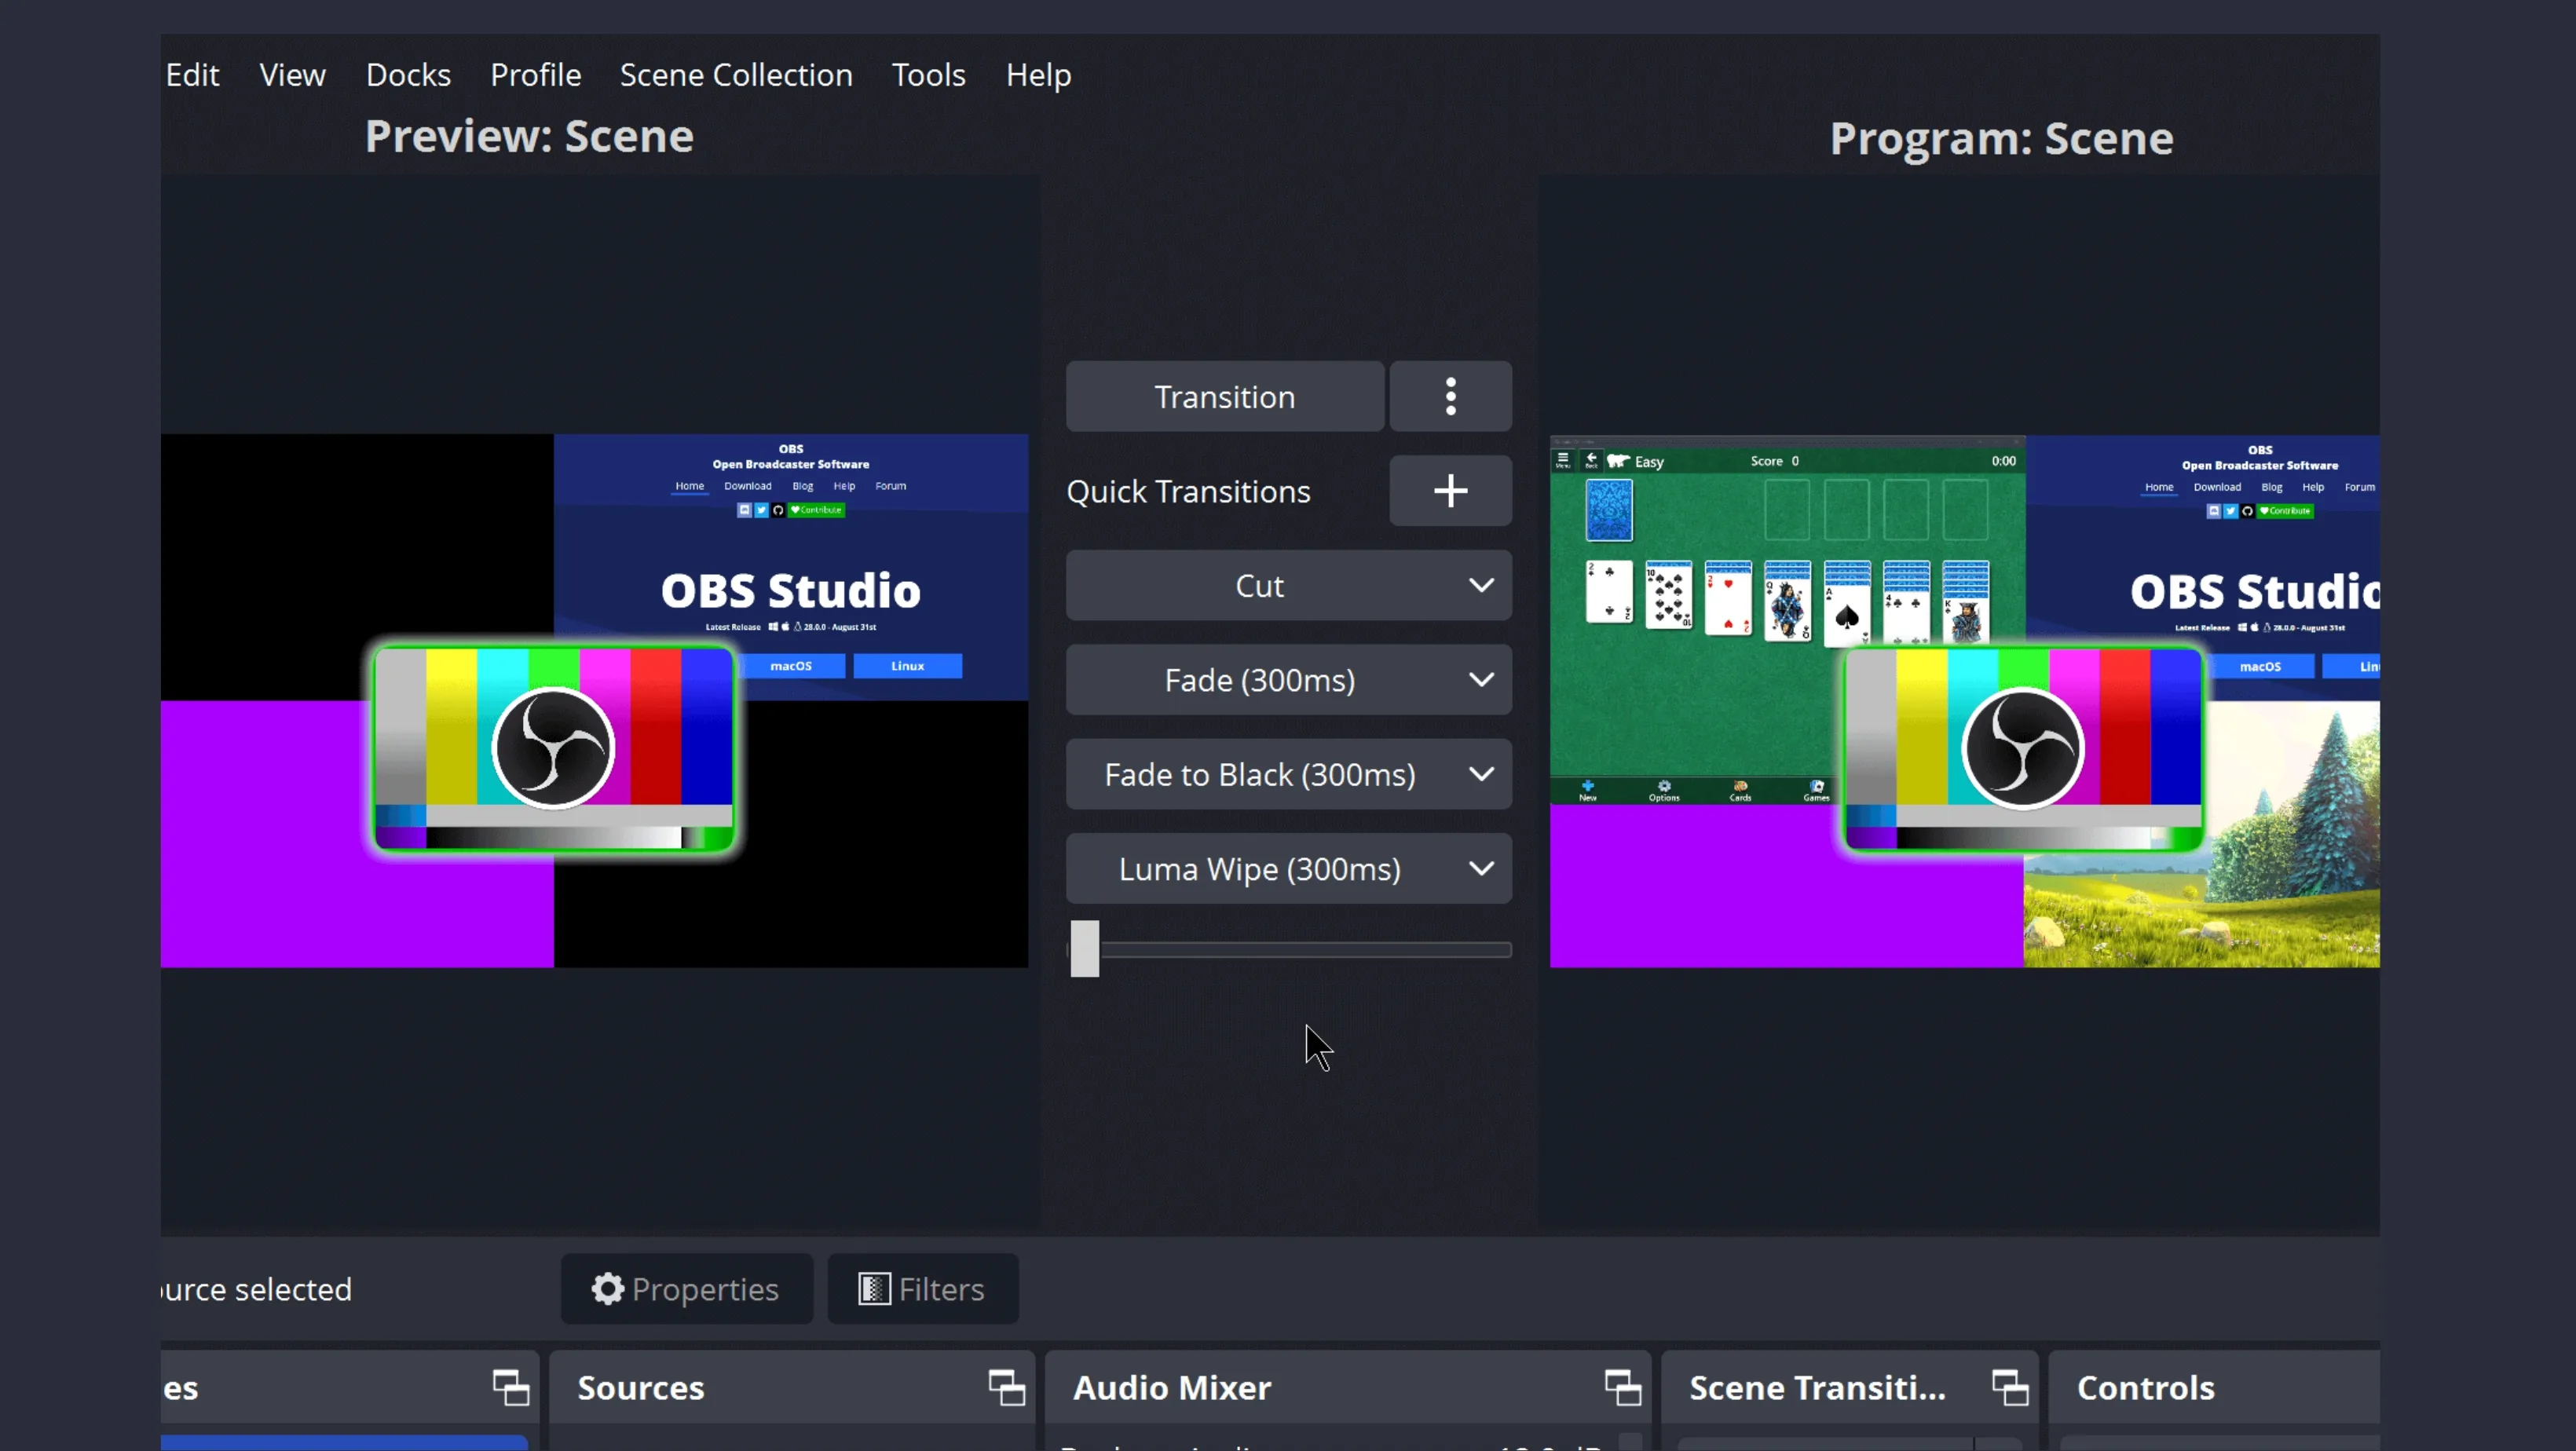Add a new quick transition

tap(1450, 490)
